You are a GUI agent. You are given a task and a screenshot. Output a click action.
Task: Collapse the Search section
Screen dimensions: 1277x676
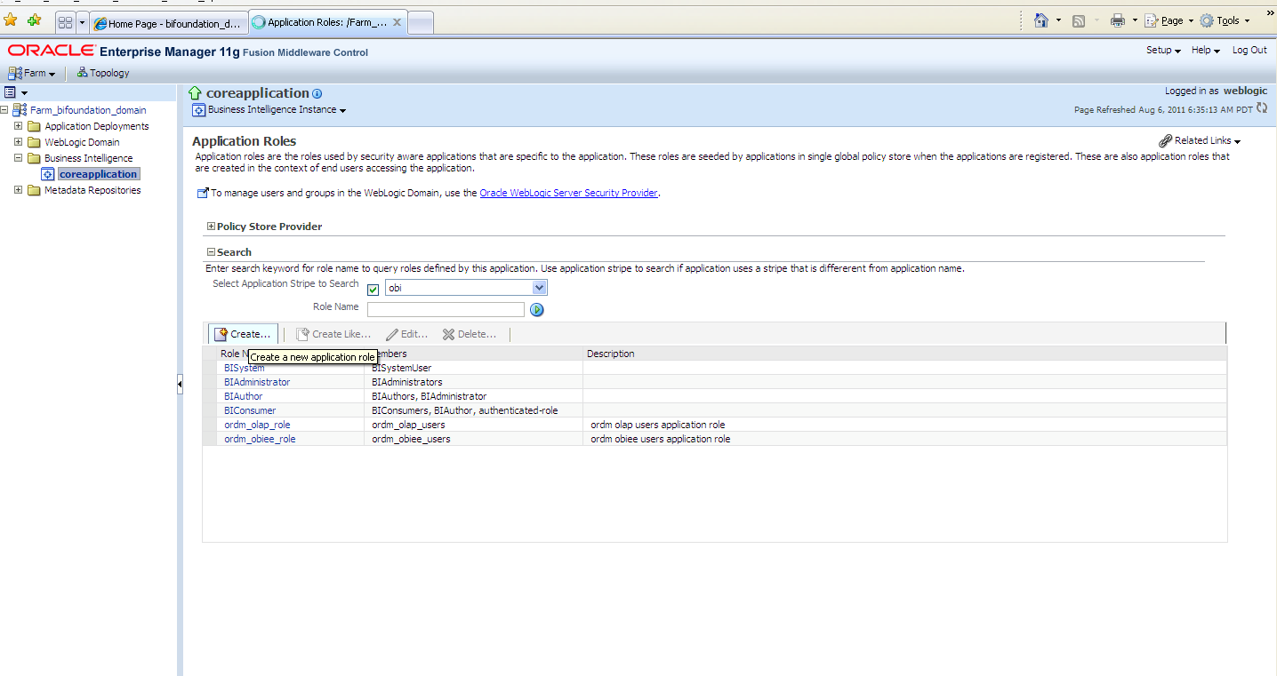coord(211,252)
